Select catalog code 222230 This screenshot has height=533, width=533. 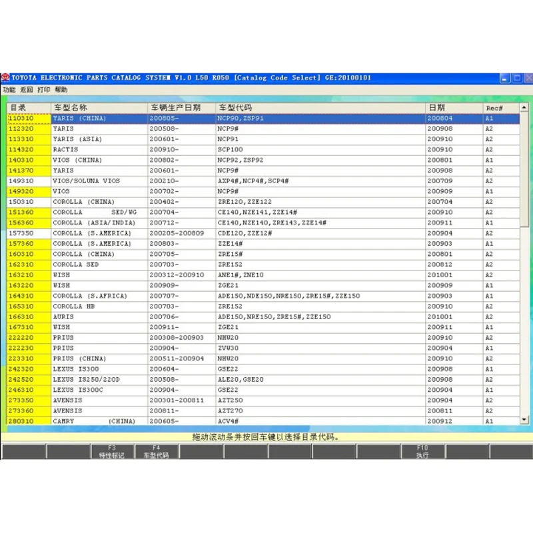(x=29, y=348)
